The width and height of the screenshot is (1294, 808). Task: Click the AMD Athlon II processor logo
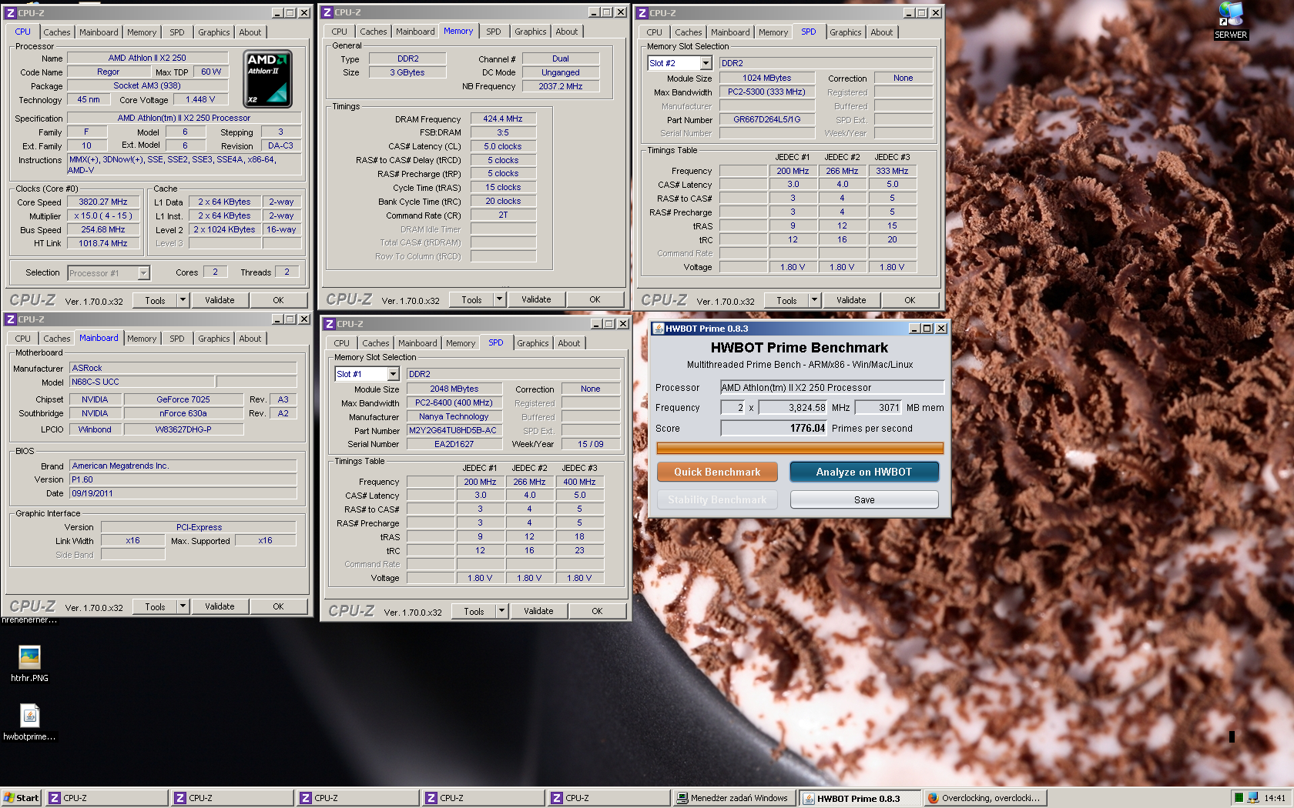click(x=267, y=78)
